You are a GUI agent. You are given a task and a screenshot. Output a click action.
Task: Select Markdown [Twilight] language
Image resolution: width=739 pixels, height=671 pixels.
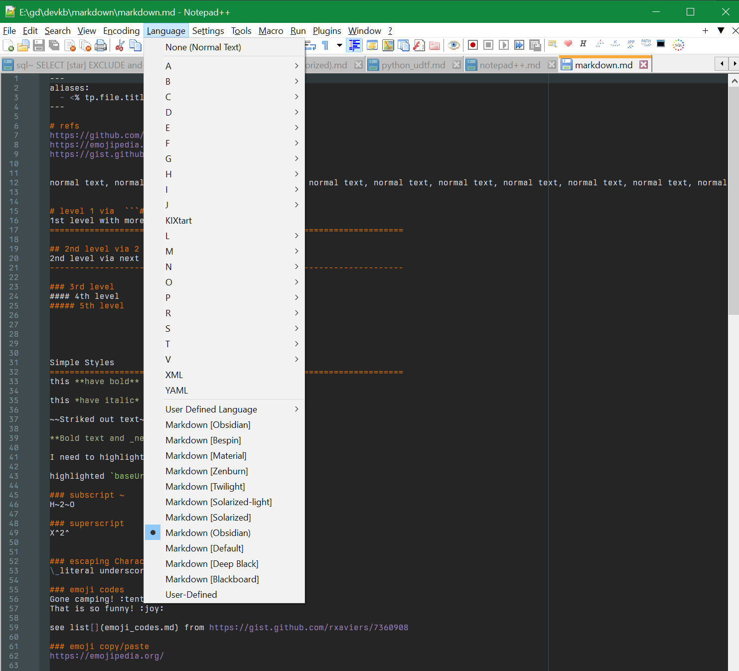[x=224, y=486]
